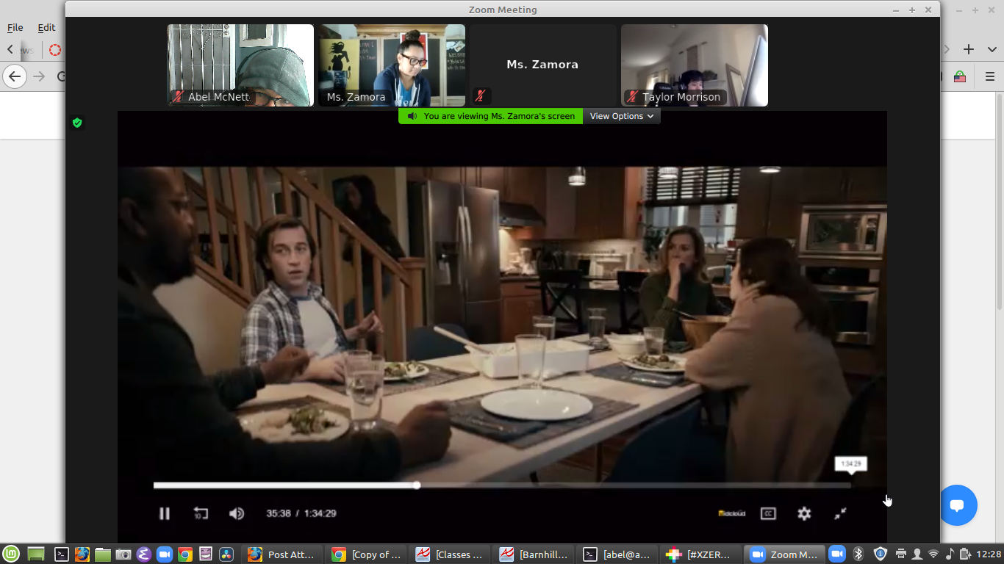
Task: Switch to the [Barnhill... window
Action: (x=534, y=554)
